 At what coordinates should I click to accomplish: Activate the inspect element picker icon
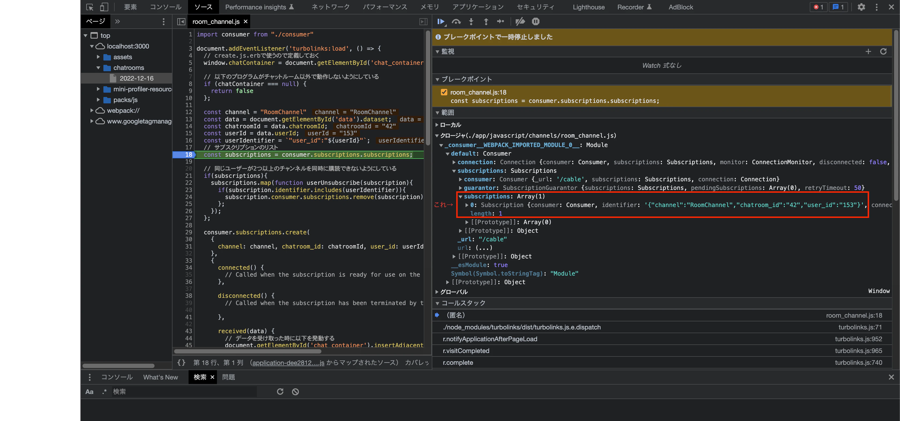90,7
